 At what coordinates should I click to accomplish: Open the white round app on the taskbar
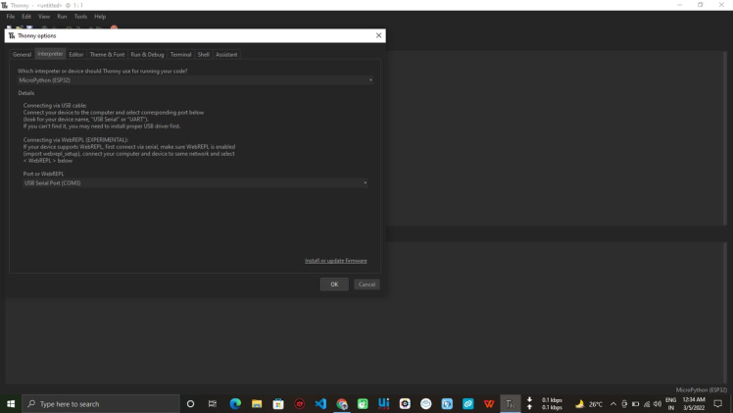[x=426, y=403]
